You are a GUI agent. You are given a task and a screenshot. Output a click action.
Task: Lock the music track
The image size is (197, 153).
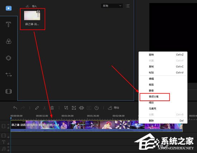click(8, 150)
